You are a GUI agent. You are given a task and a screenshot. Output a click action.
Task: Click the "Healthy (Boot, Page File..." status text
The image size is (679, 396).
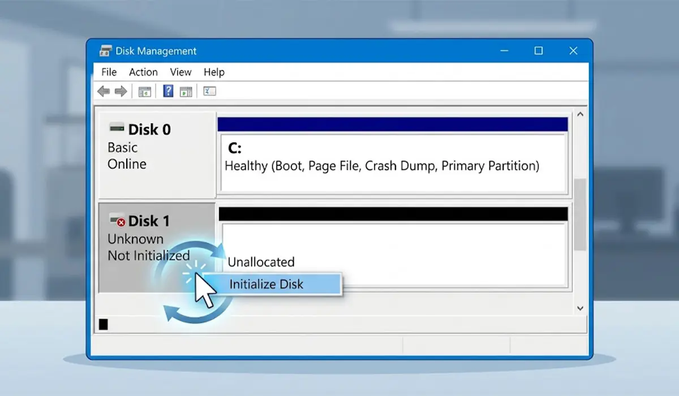tap(382, 166)
